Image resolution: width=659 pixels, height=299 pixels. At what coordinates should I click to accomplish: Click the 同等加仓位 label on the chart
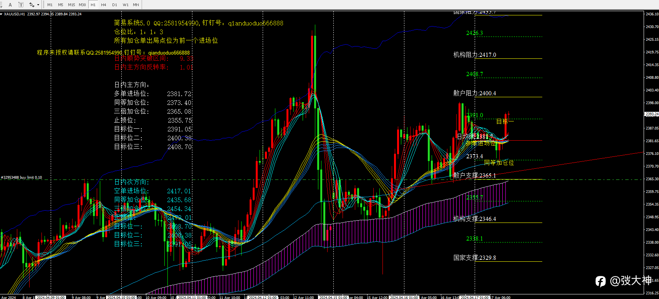pyautogui.click(x=499, y=163)
